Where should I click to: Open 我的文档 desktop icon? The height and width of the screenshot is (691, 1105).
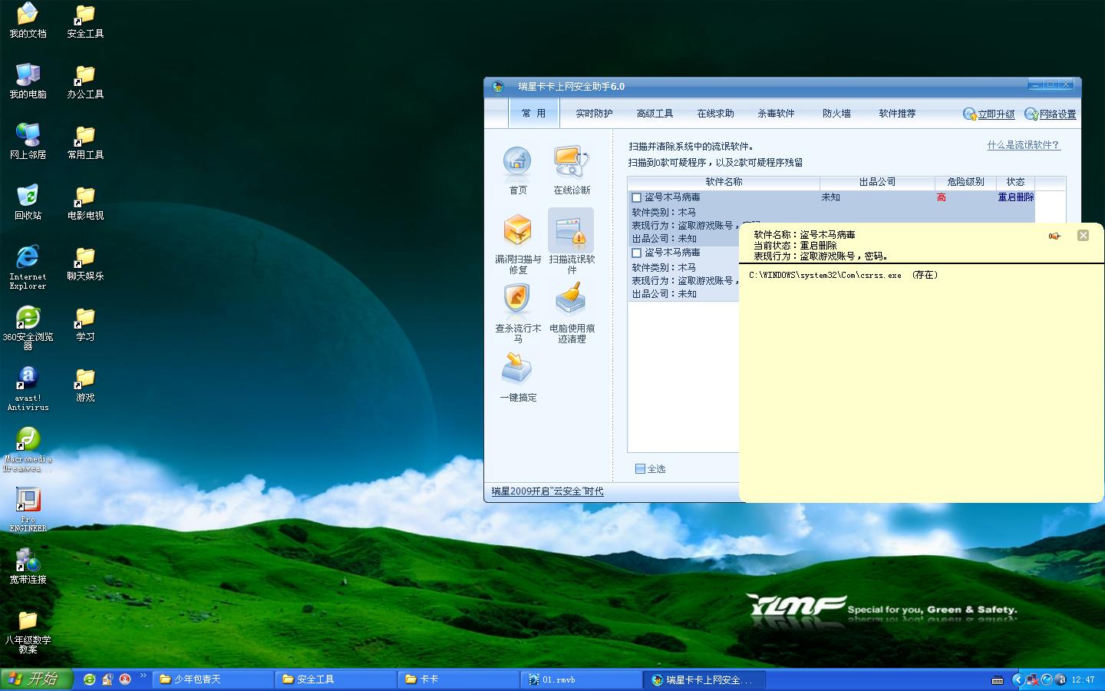coord(28,21)
